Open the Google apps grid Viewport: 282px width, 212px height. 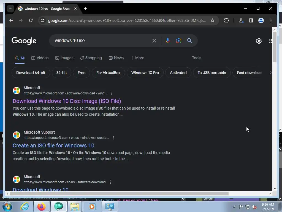tap(270, 41)
